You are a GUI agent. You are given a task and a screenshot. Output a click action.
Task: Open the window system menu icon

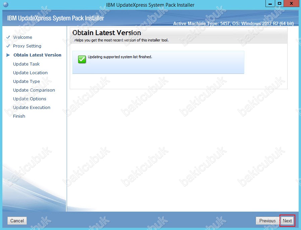point(6,4)
